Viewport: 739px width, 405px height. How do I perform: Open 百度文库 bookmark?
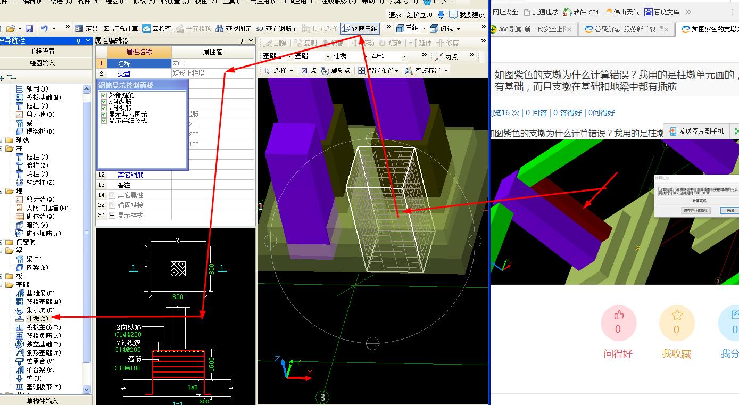(x=662, y=12)
